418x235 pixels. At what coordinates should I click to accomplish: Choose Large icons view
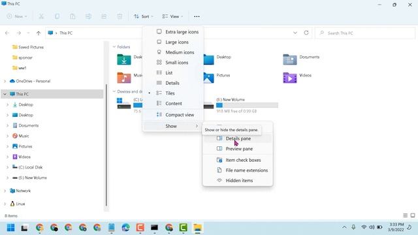coord(173,42)
